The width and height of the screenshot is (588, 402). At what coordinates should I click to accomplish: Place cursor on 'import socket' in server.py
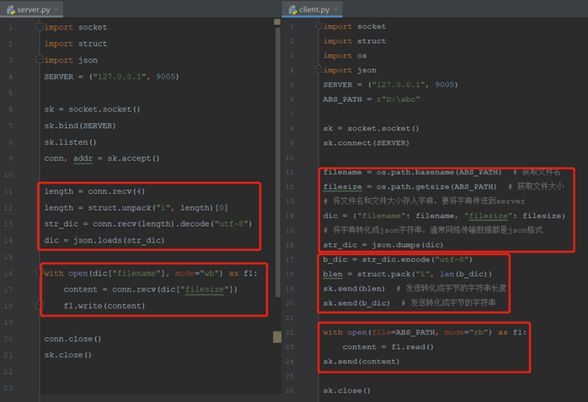(75, 27)
